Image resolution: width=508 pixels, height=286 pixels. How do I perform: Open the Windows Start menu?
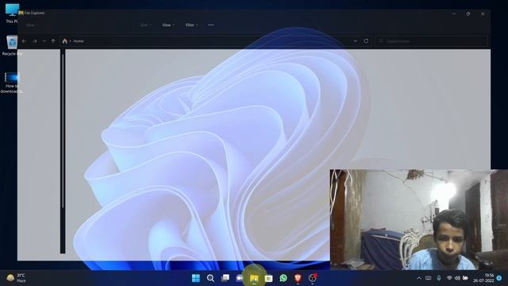click(x=196, y=278)
